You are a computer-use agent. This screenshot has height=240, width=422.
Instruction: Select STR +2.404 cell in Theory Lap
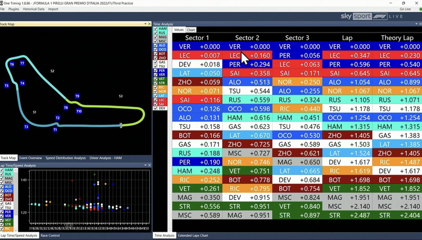[397, 215]
